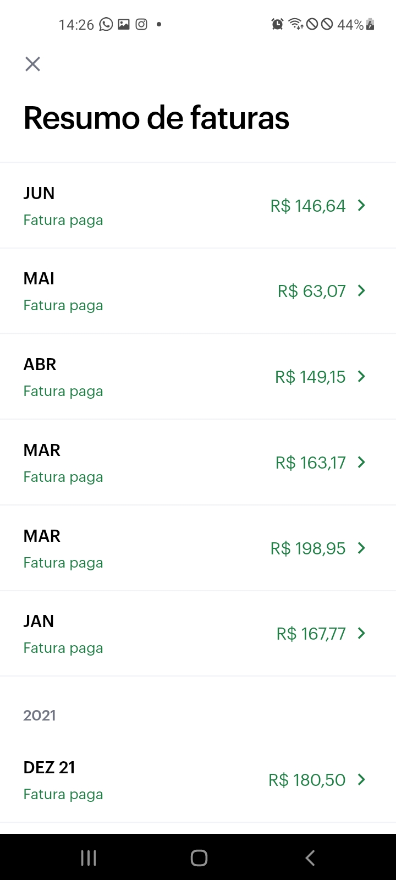Open Android recent apps button

(89, 857)
